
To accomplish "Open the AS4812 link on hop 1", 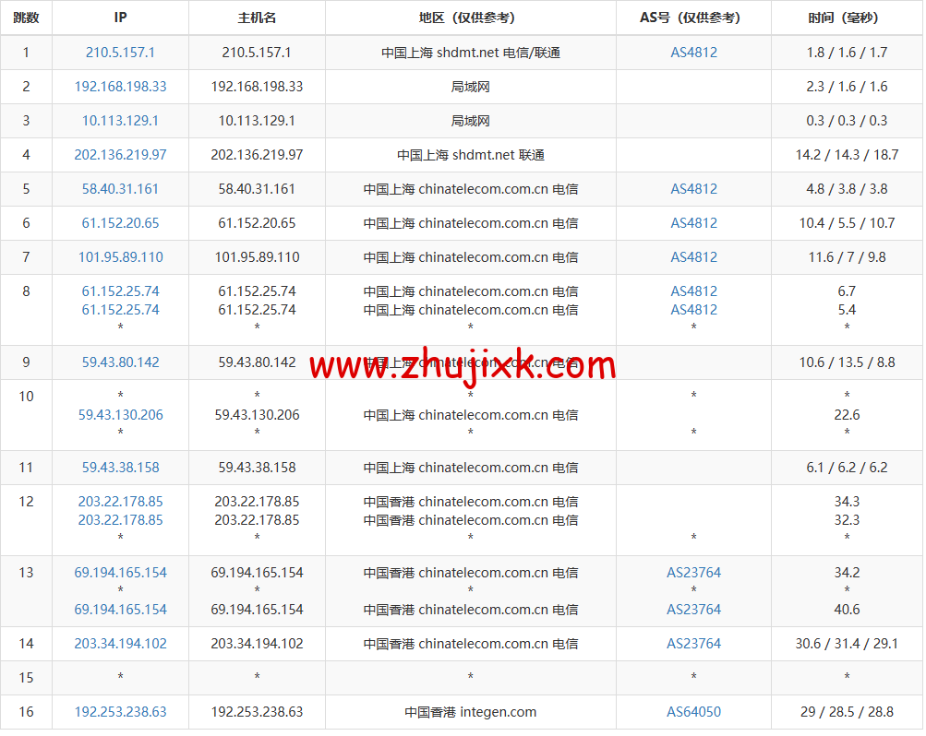I will pos(693,53).
